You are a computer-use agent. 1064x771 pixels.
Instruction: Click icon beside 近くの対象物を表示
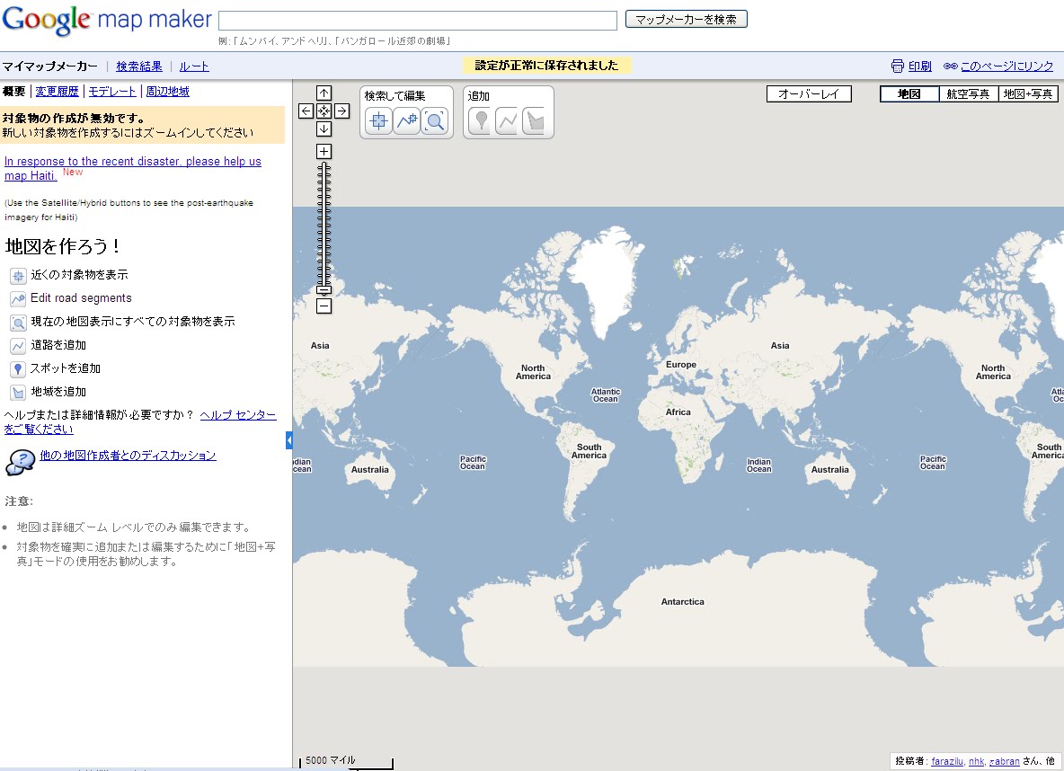click(x=18, y=276)
